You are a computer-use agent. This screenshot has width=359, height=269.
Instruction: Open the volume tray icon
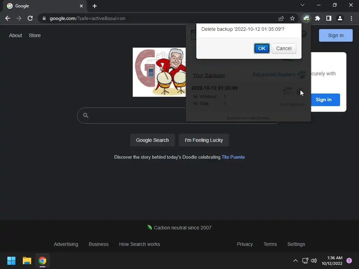click(x=314, y=261)
